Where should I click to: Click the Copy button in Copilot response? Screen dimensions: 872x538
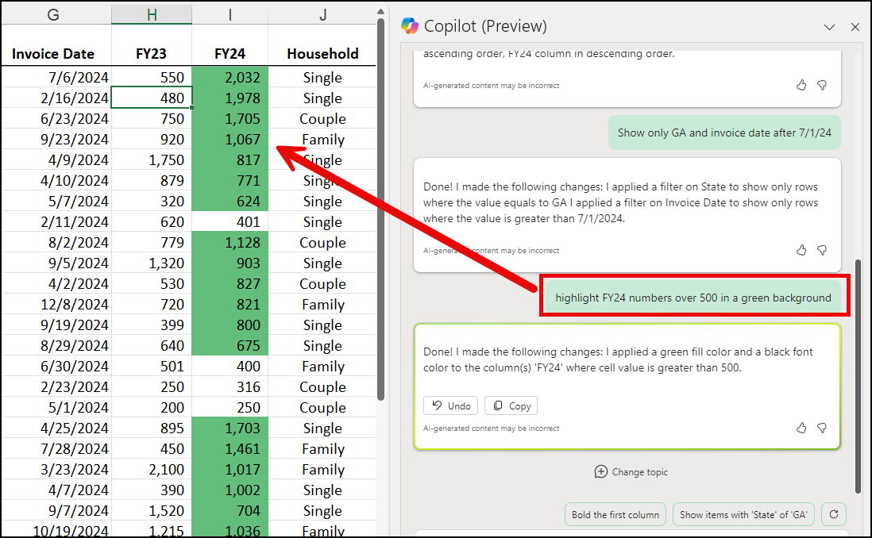(x=511, y=405)
